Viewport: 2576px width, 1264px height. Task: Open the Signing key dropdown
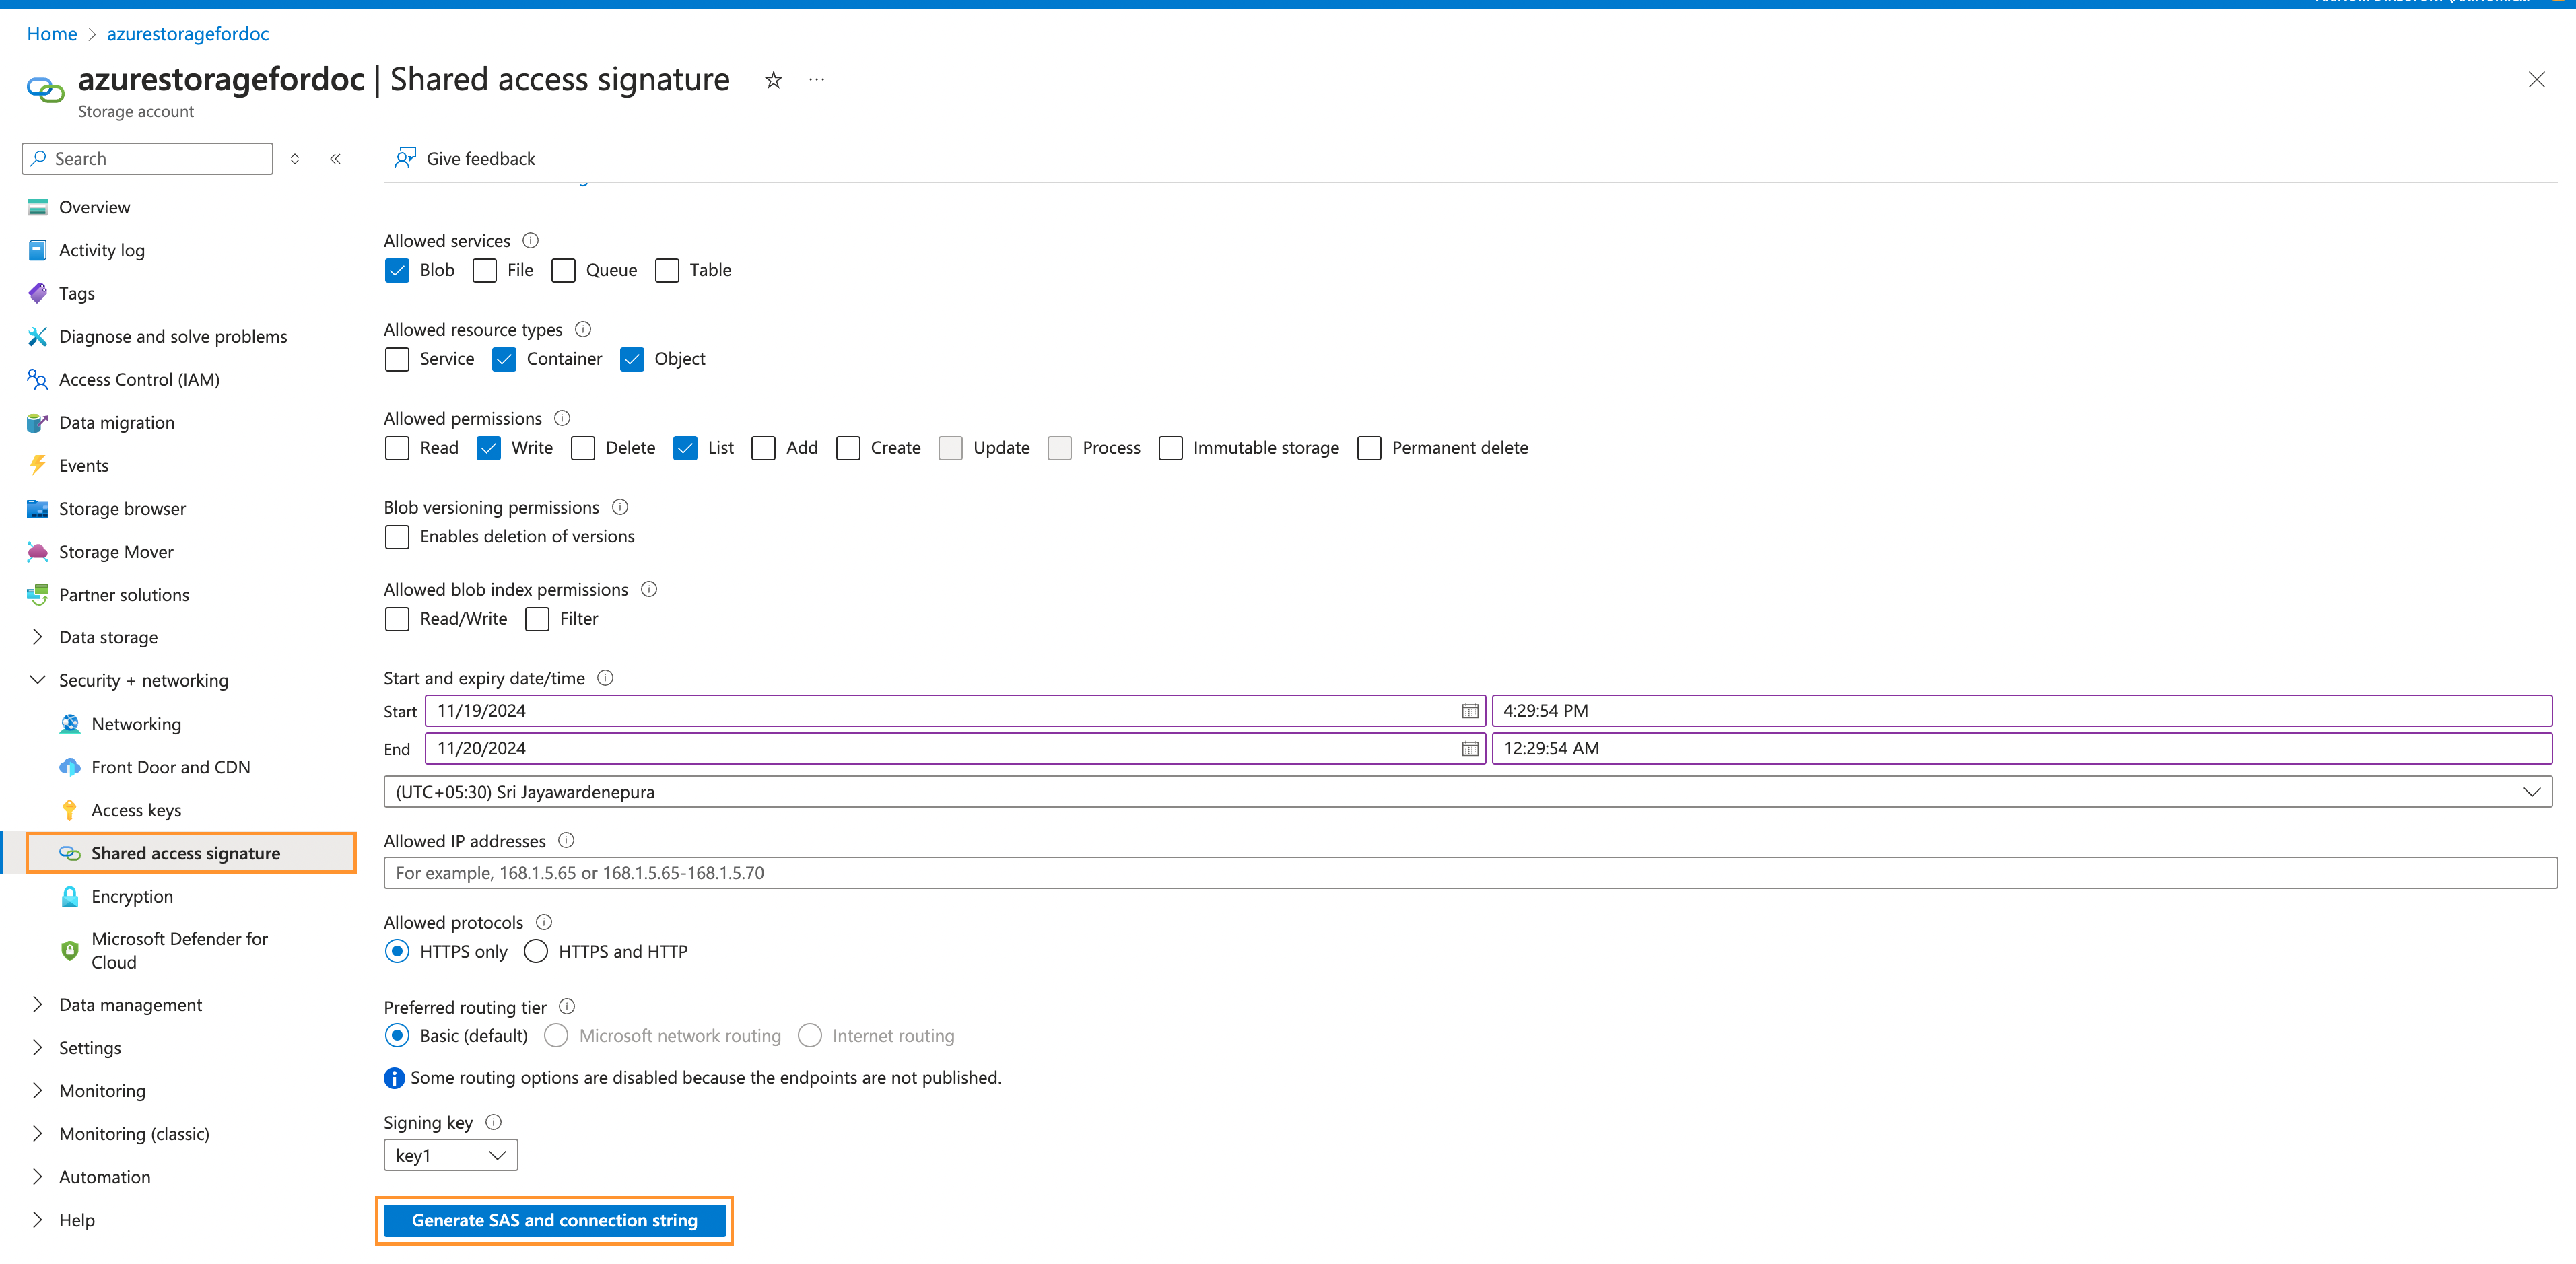click(x=451, y=1155)
